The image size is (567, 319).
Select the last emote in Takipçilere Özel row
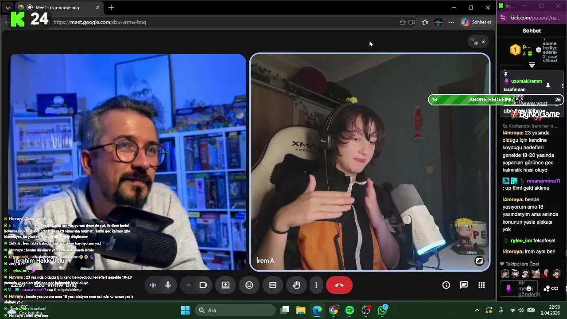tap(557, 273)
